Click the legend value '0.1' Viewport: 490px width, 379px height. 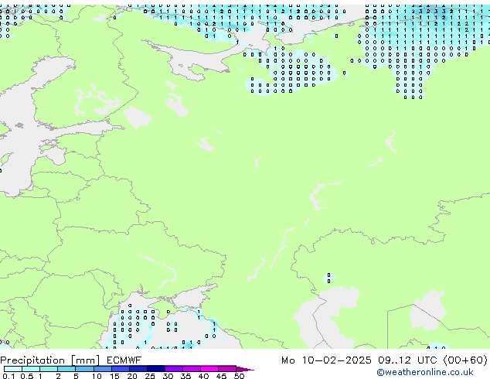coord(9,376)
